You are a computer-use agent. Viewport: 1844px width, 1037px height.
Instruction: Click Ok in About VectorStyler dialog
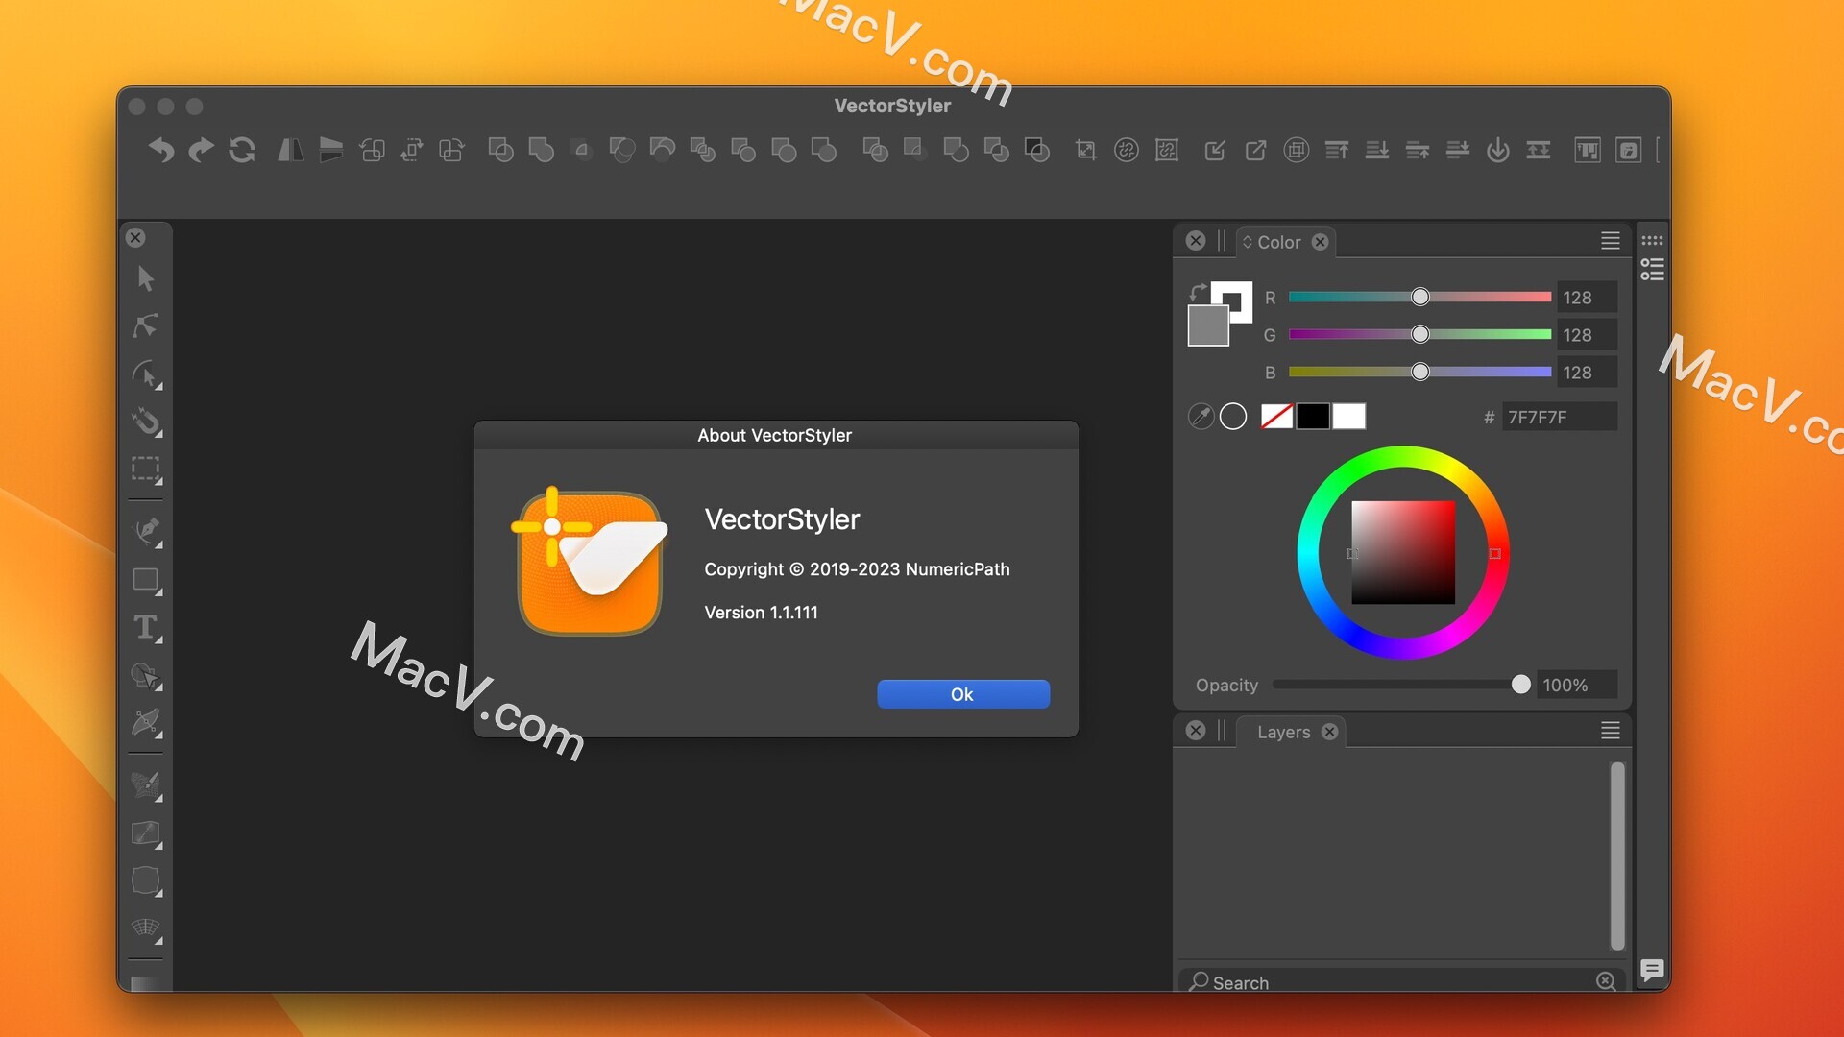click(963, 694)
